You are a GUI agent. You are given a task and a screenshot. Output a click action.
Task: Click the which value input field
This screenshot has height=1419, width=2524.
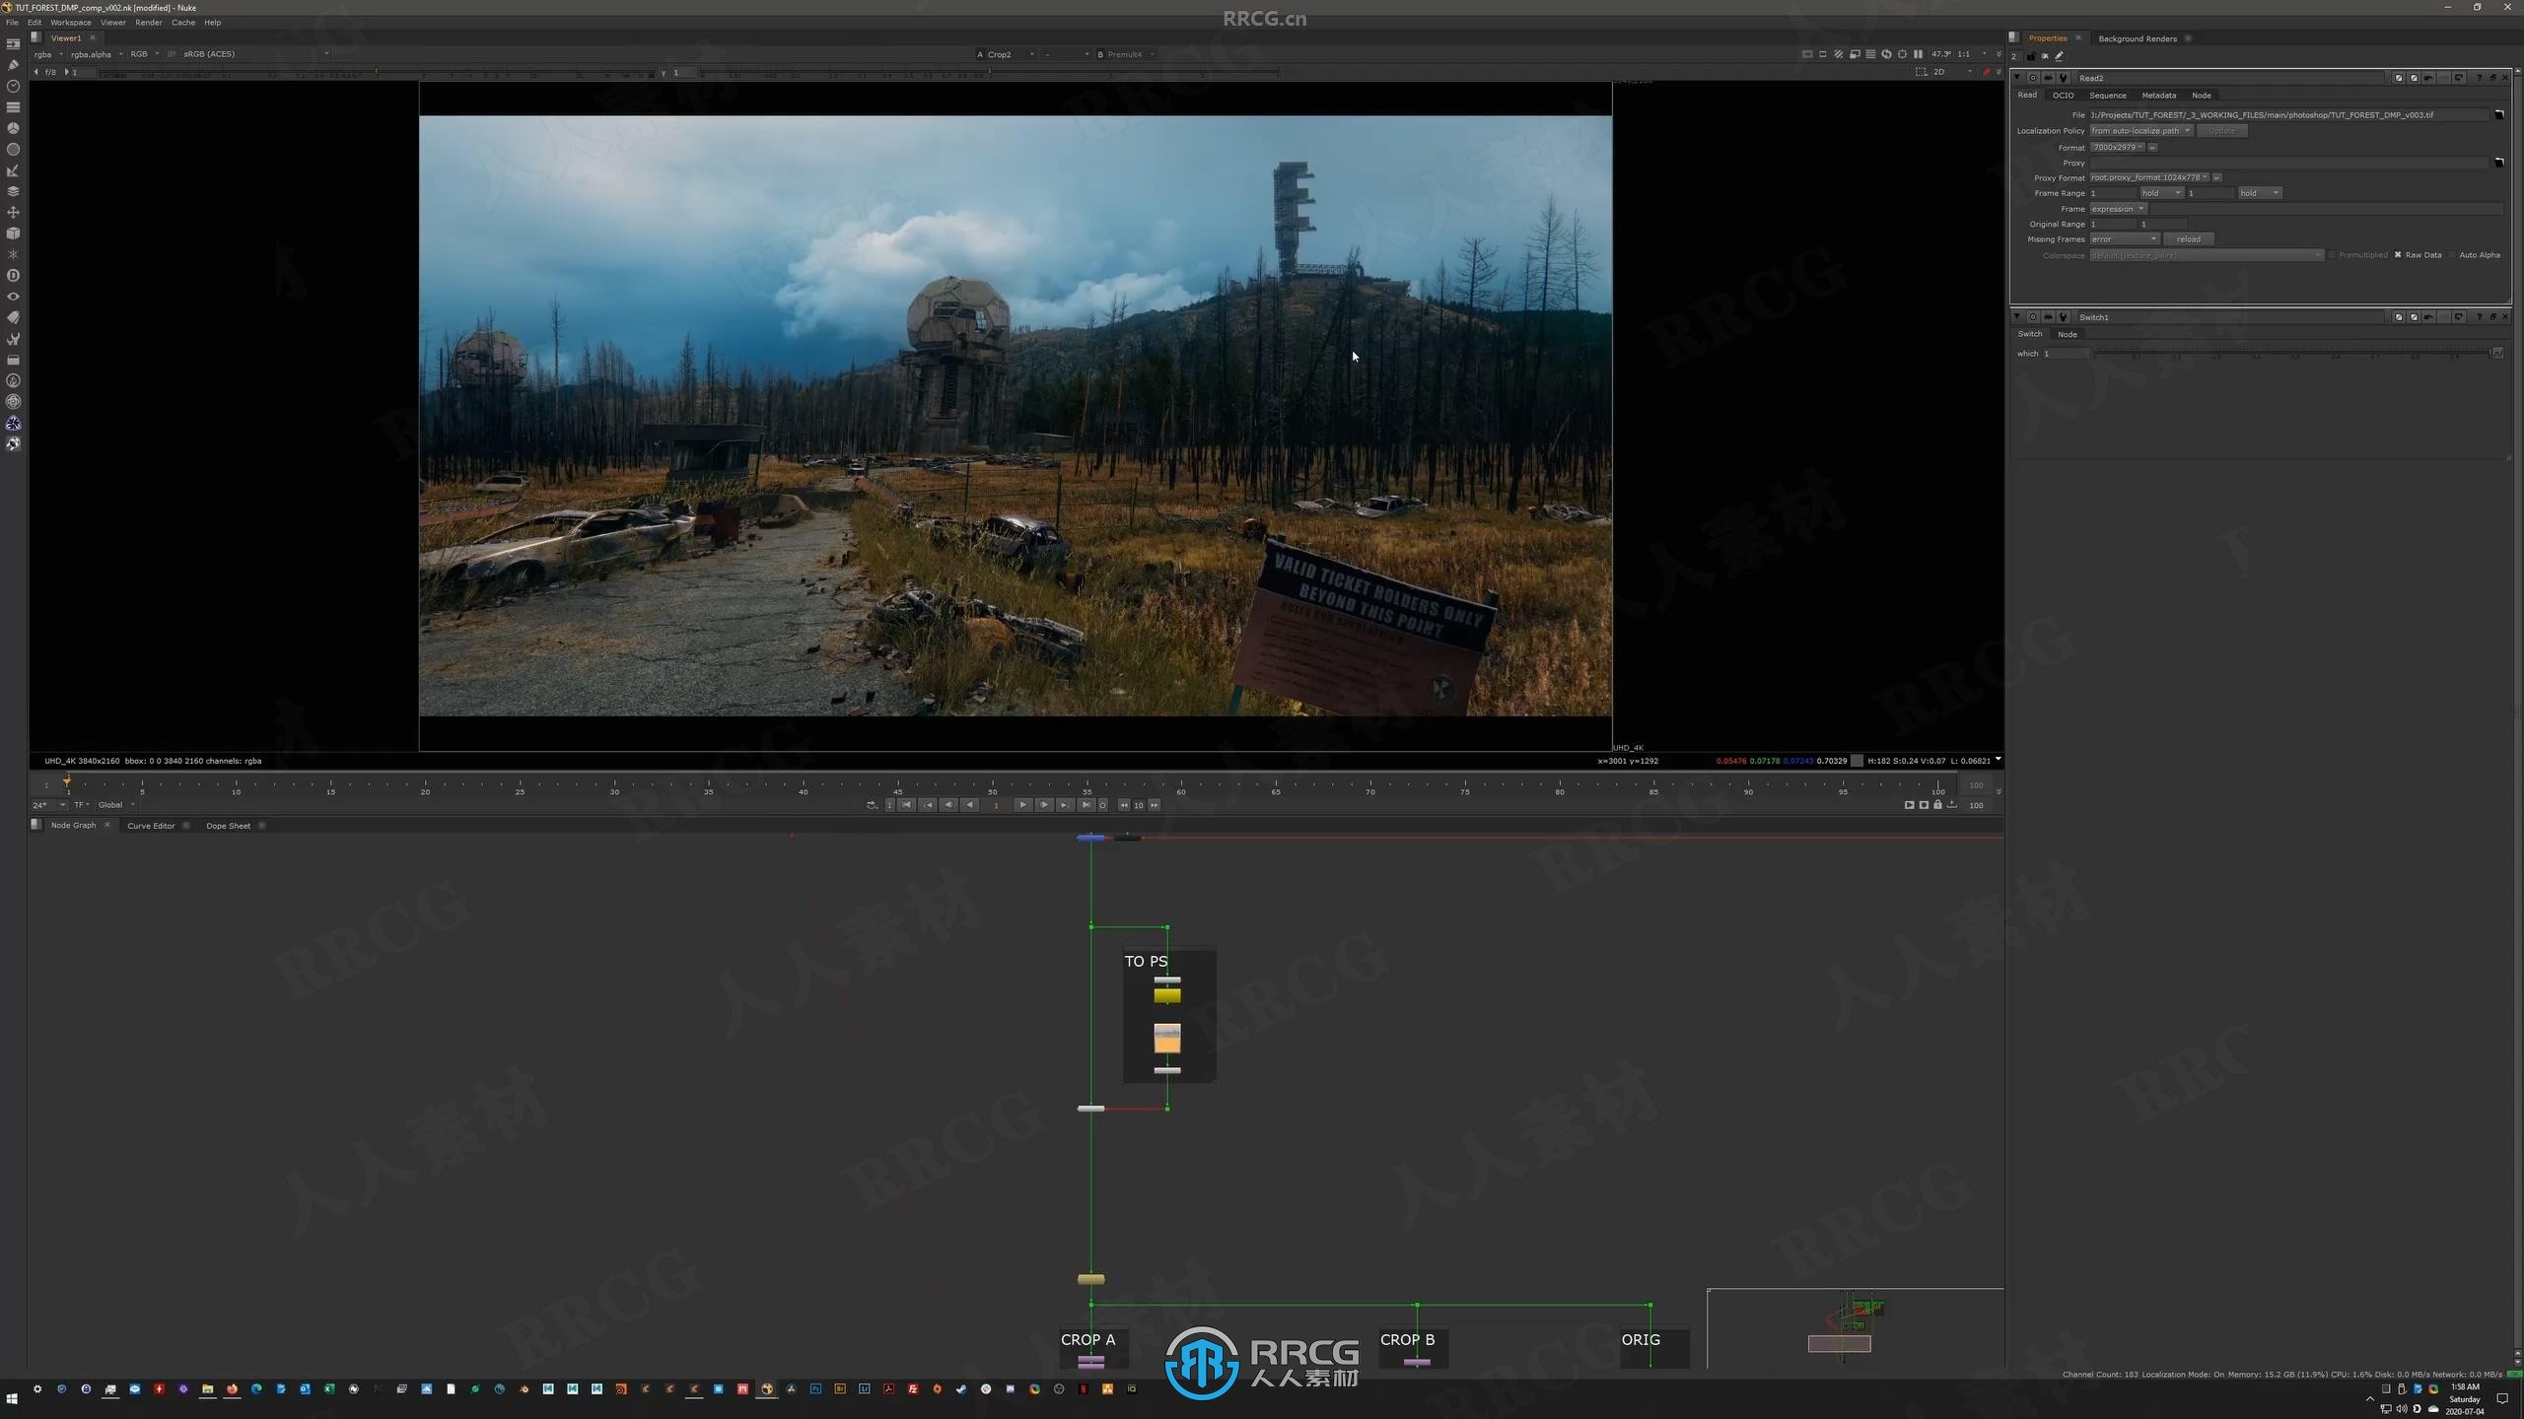point(2066,353)
